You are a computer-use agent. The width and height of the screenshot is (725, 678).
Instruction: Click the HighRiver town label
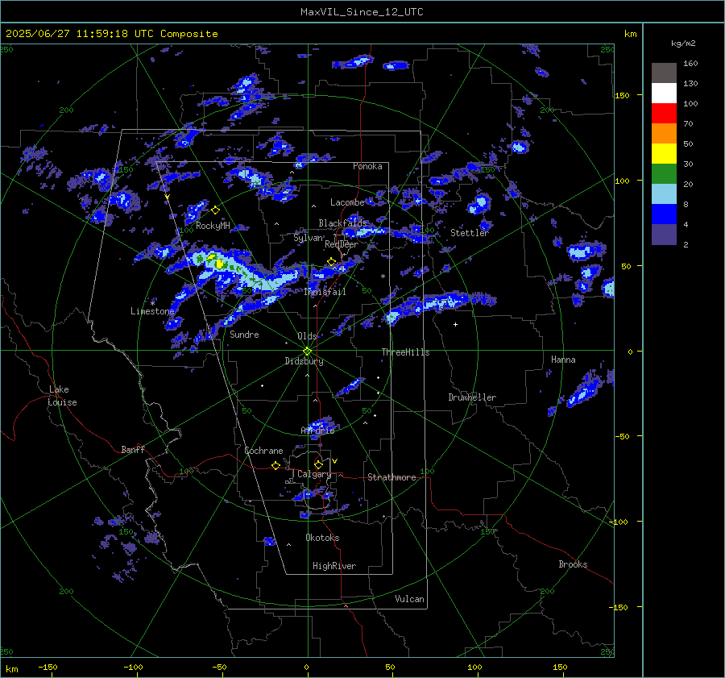click(x=334, y=566)
